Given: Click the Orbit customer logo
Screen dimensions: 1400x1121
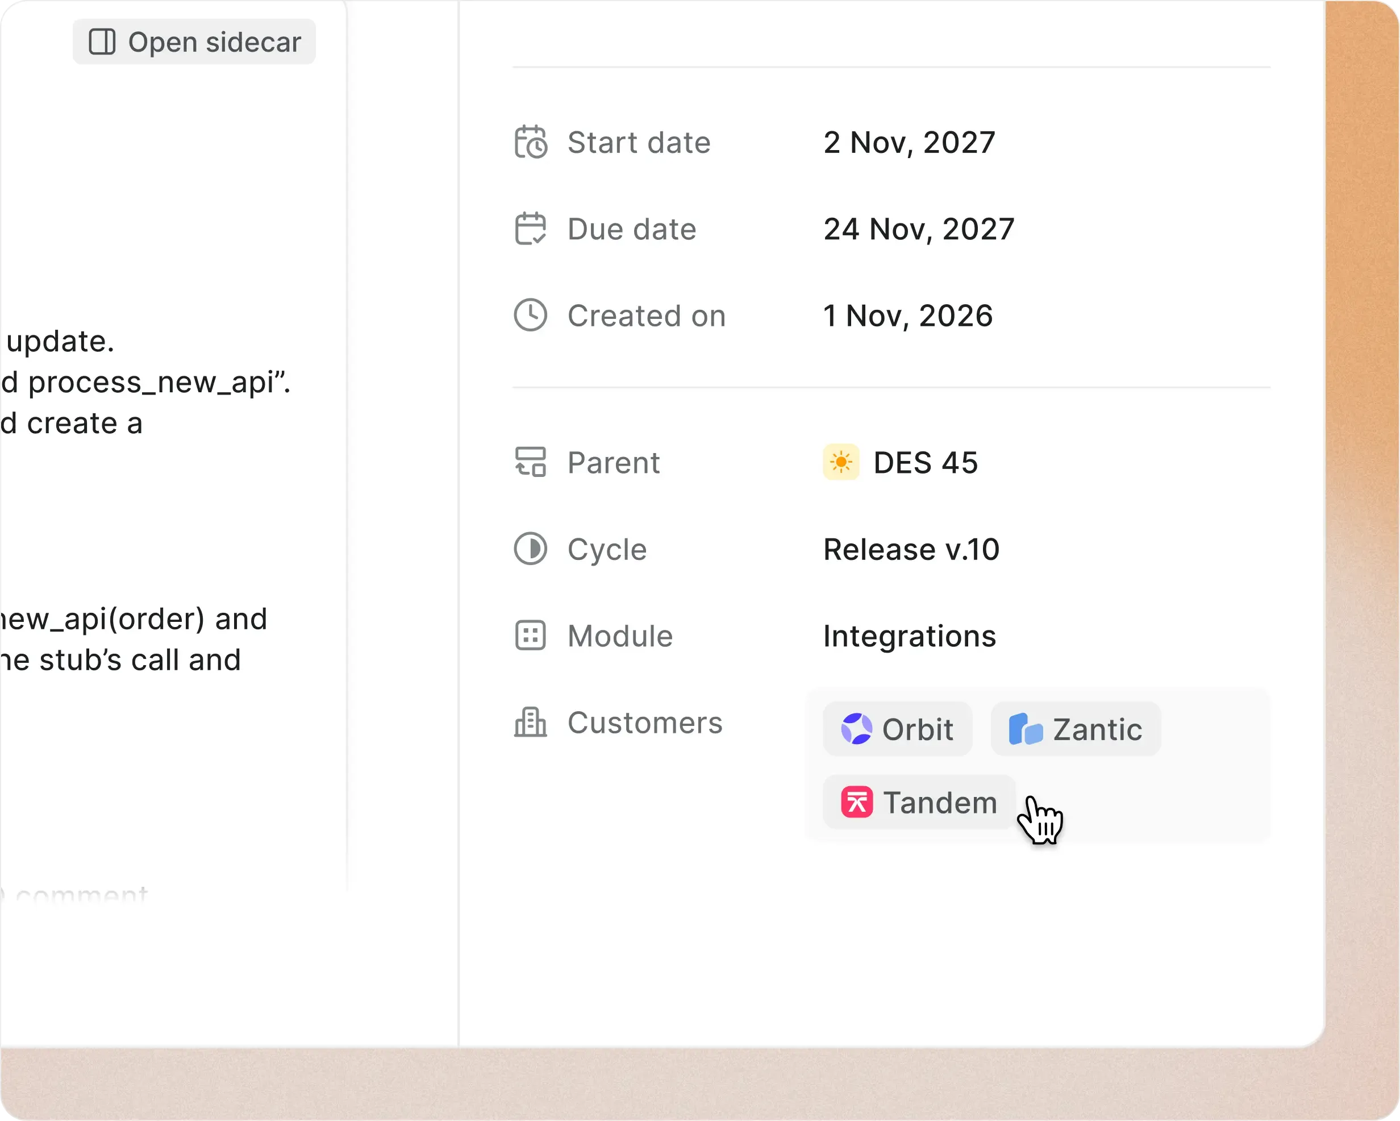Looking at the screenshot, I should 857,729.
